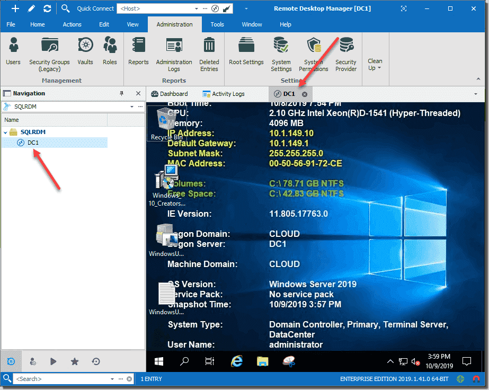
Task: Launch Internet Explorer from the taskbar
Action: pos(236,361)
